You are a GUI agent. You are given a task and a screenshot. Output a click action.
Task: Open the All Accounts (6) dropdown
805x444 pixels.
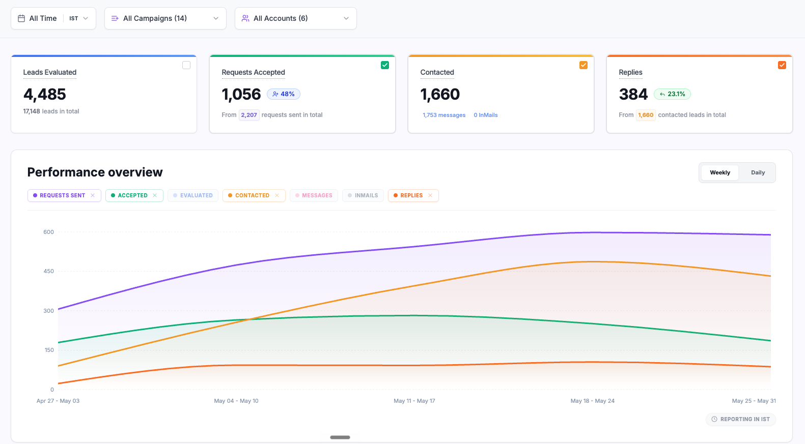click(x=296, y=18)
